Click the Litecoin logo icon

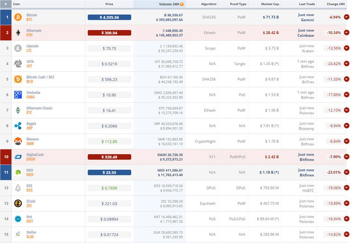coord(18,48)
